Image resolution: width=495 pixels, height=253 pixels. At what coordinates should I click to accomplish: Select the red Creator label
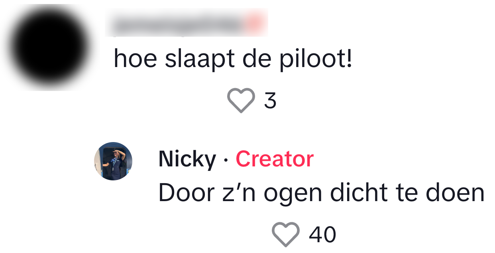click(275, 159)
